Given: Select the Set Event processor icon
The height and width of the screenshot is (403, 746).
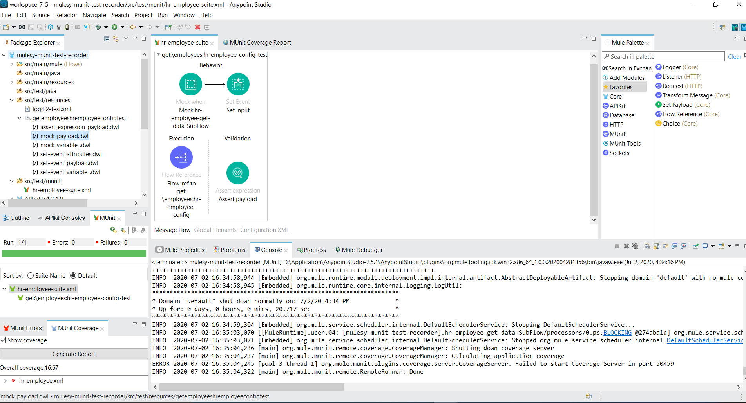Looking at the screenshot, I should coord(238,84).
